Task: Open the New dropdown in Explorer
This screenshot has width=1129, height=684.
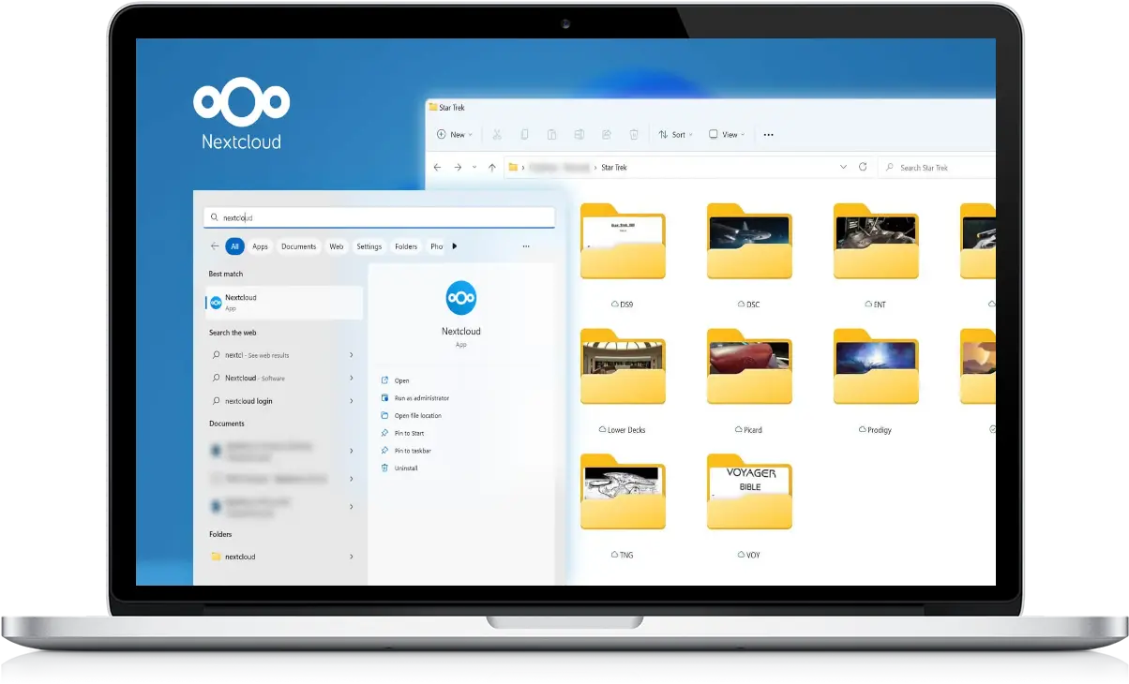Action: pos(455,135)
